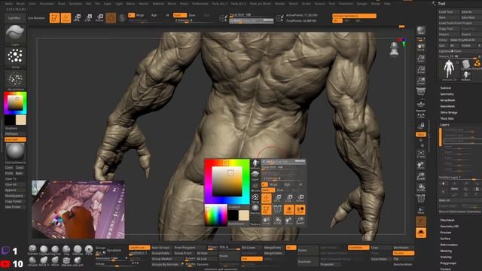
Task: Expand the Subtool section in Tool palette
Action: click(445, 88)
